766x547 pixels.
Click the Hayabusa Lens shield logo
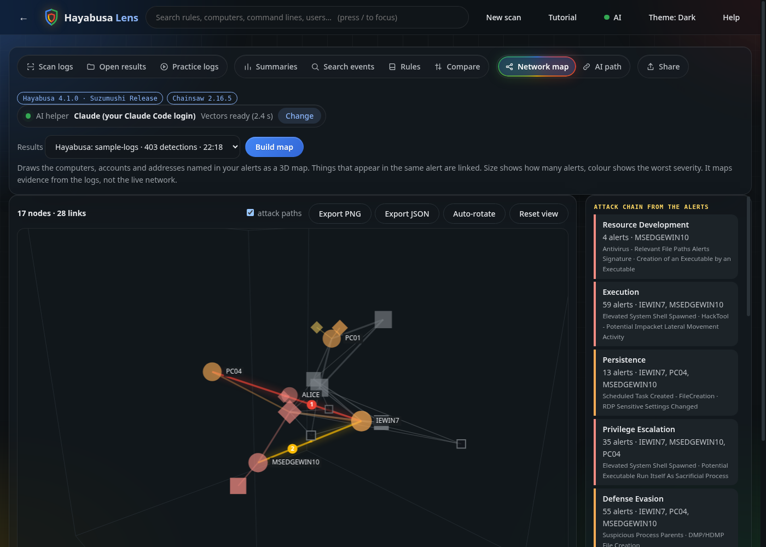click(x=51, y=18)
